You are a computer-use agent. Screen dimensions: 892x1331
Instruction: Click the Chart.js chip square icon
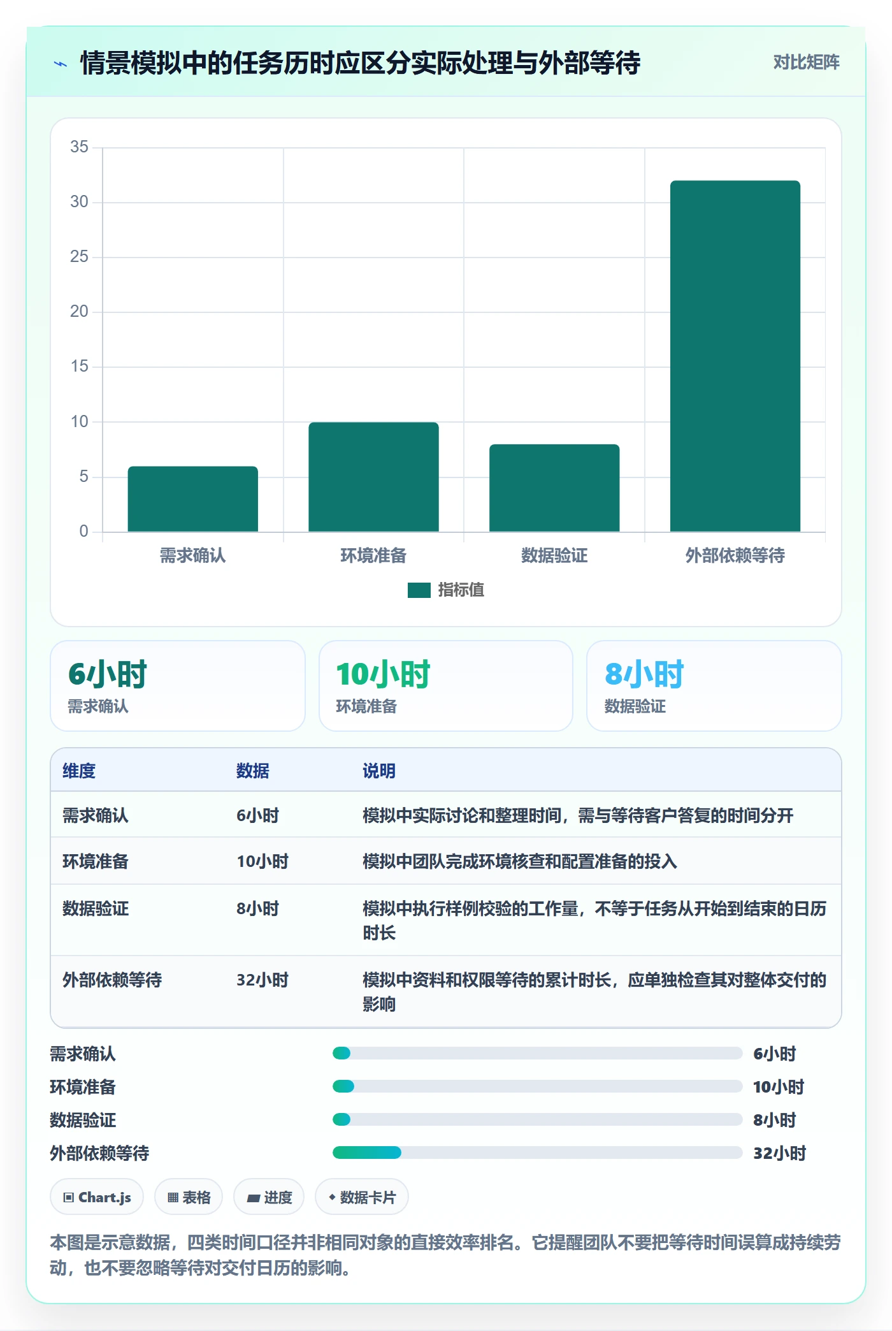(x=69, y=1198)
